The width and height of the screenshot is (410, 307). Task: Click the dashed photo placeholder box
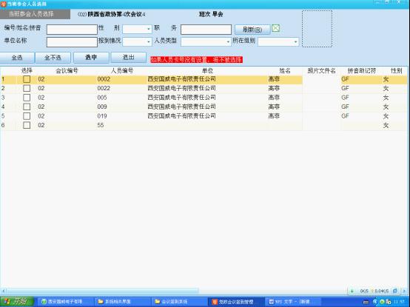pos(317,29)
